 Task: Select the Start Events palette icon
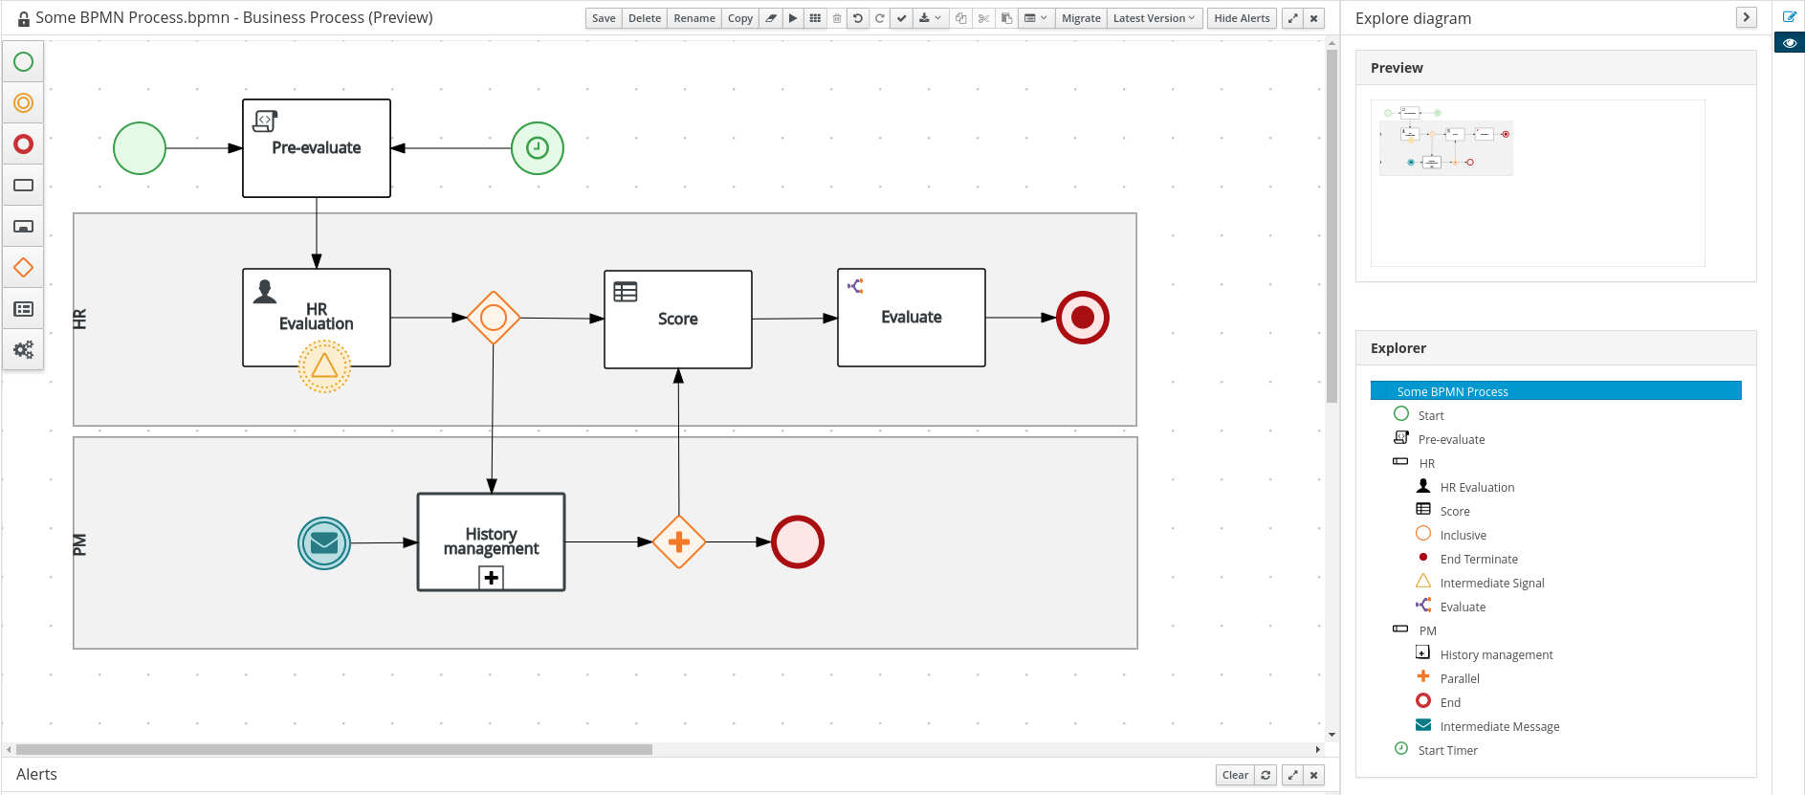click(24, 62)
